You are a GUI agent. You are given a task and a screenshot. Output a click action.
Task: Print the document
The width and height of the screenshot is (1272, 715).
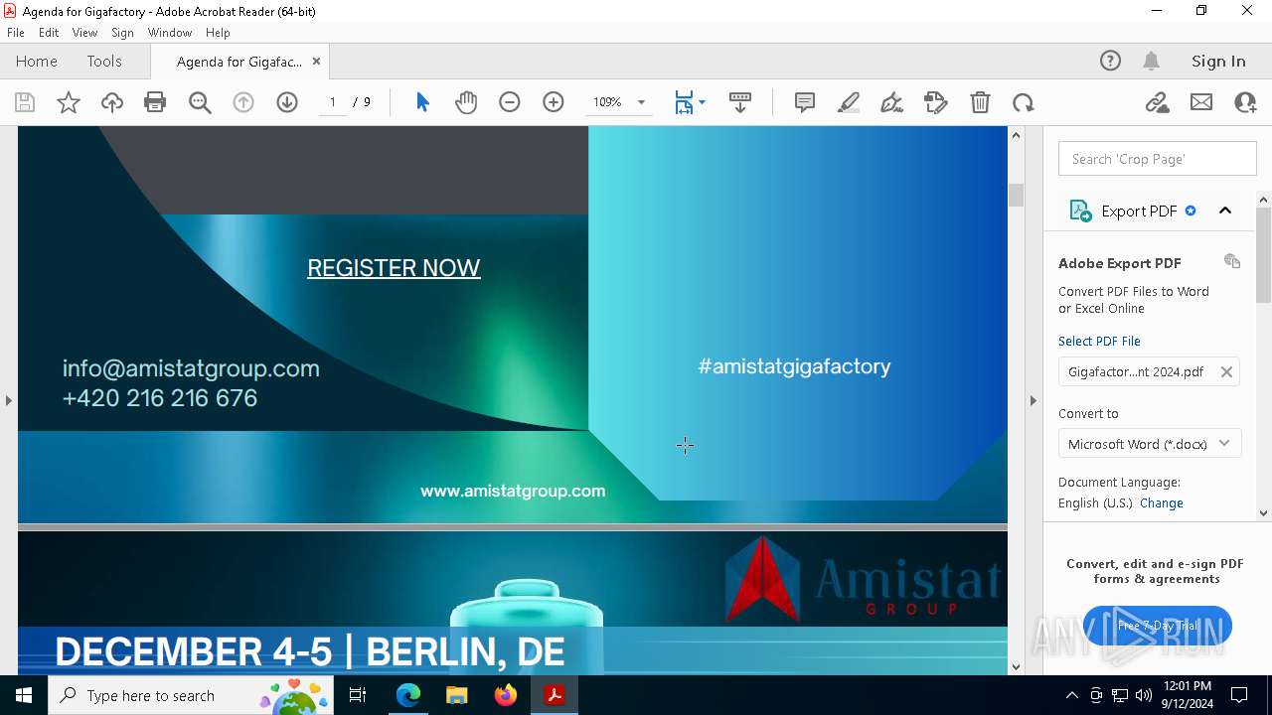tap(155, 102)
